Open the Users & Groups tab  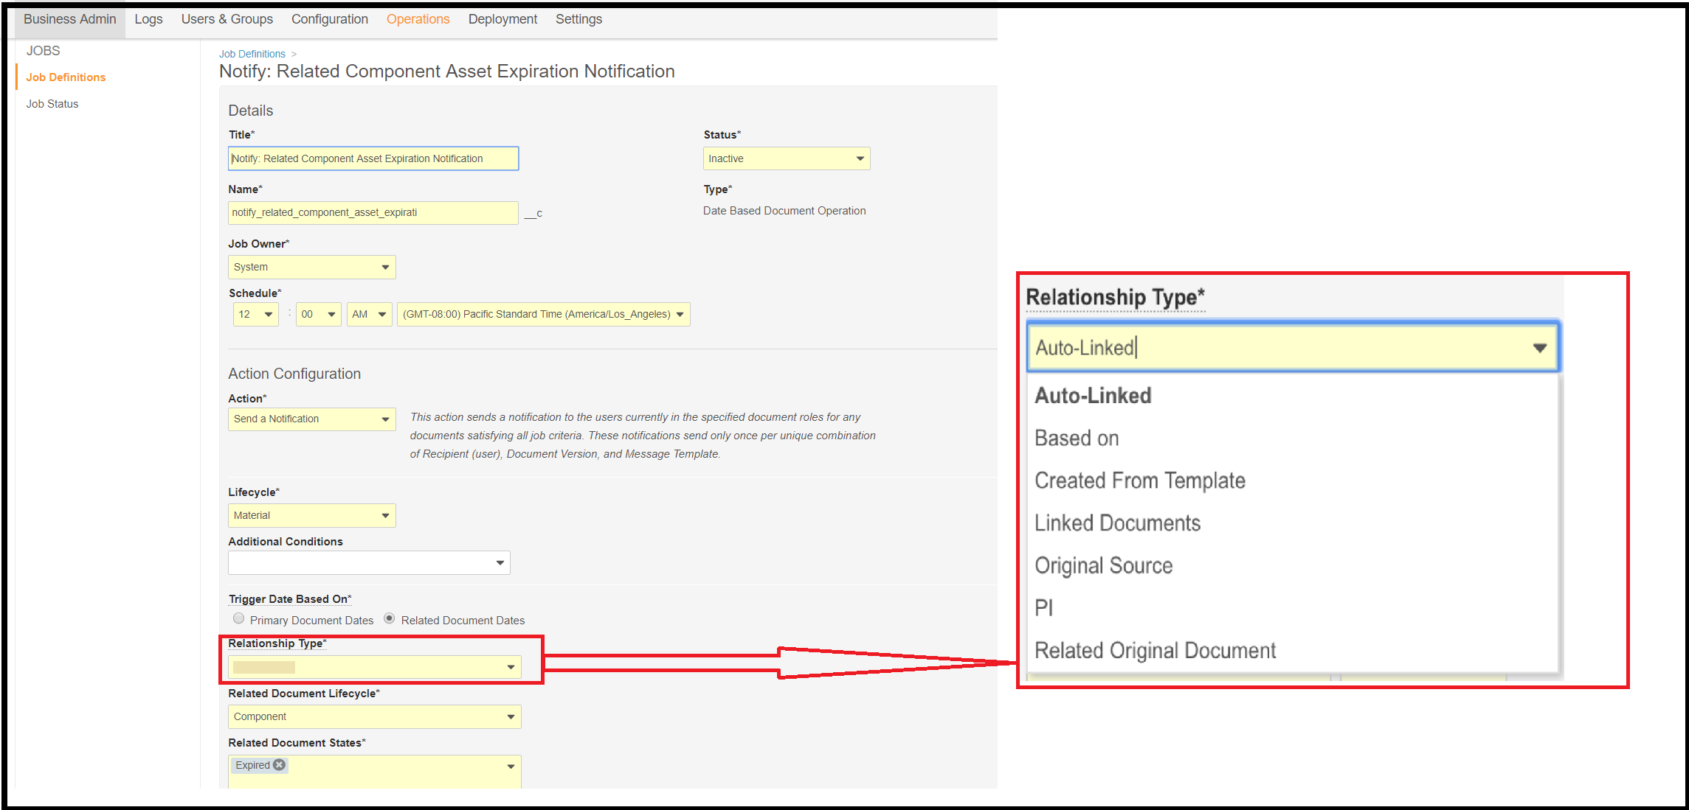click(227, 19)
